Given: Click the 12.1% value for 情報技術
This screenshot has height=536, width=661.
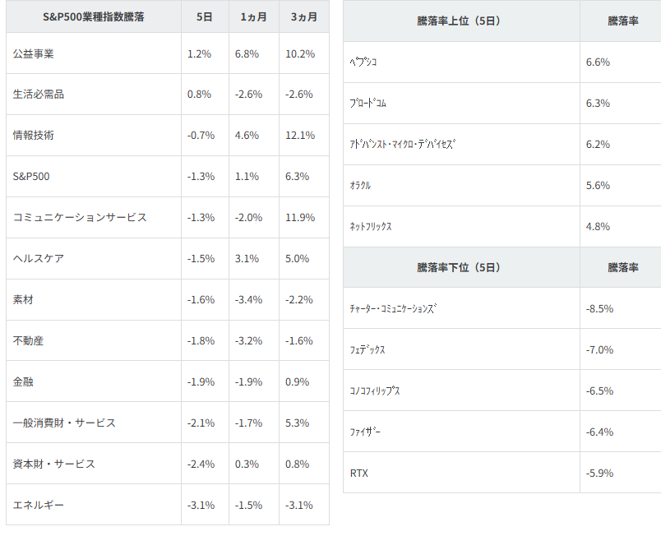Looking at the screenshot, I should click(301, 136).
